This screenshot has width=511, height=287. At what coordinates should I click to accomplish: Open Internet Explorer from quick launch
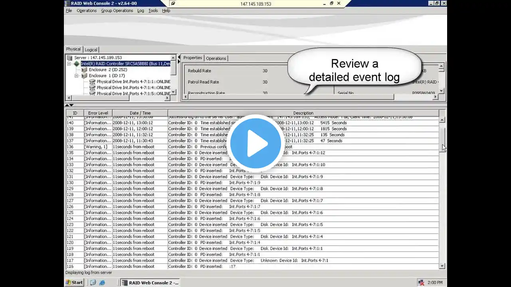pos(102,283)
